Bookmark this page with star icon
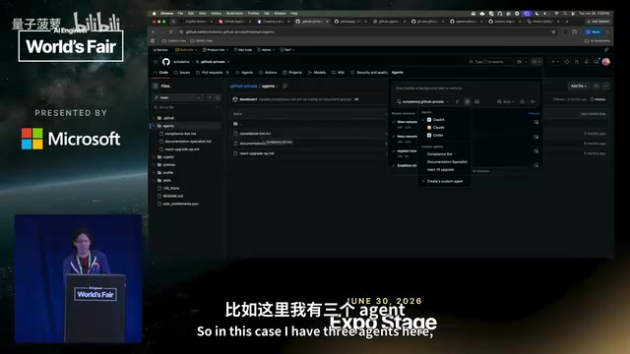 tap(553, 31)
